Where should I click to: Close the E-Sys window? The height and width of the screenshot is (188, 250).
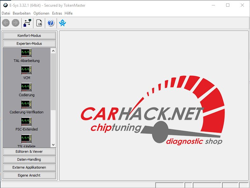242,5
